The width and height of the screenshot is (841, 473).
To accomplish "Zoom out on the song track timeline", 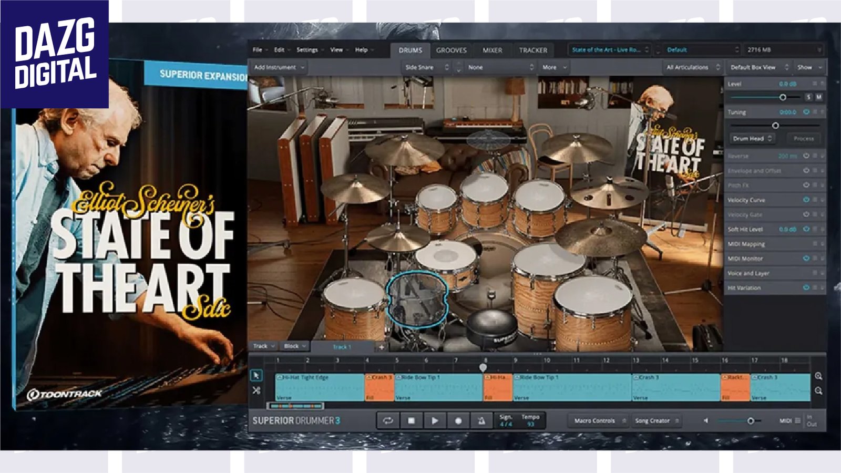I will pyautogui.click(x=818, y=391).
